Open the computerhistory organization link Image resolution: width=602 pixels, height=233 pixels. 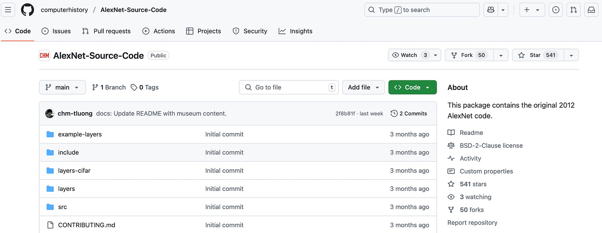point(64,10)
